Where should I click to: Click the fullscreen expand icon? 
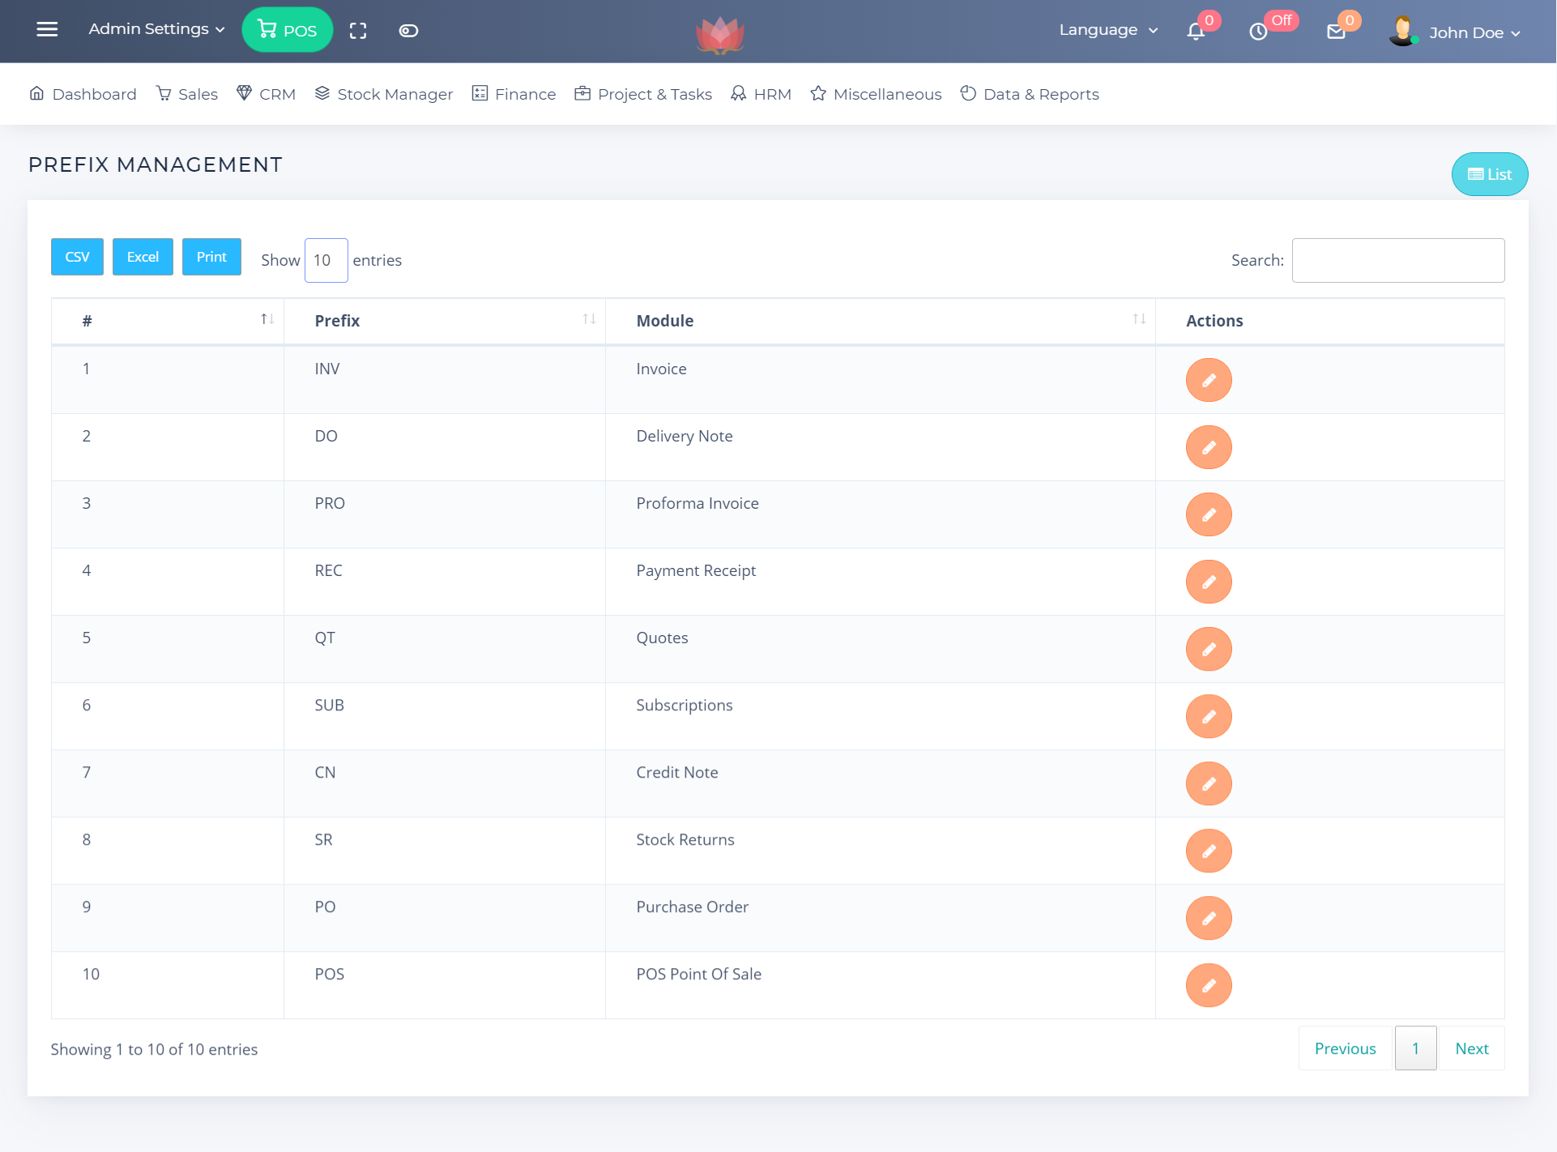point(358,31)
